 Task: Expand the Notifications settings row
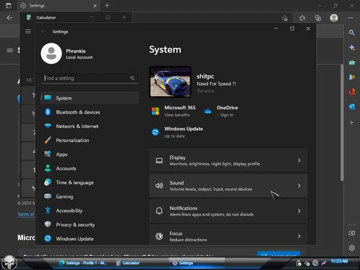coord(229,211)
